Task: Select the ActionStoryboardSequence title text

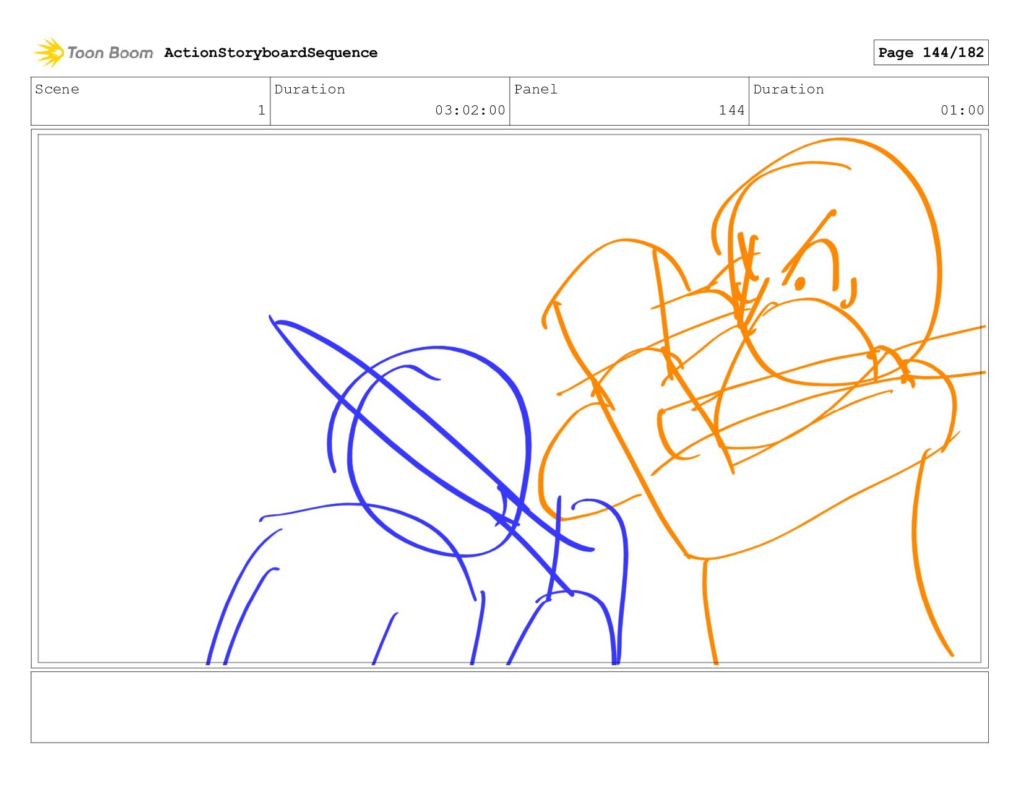Action: [270, 53]
